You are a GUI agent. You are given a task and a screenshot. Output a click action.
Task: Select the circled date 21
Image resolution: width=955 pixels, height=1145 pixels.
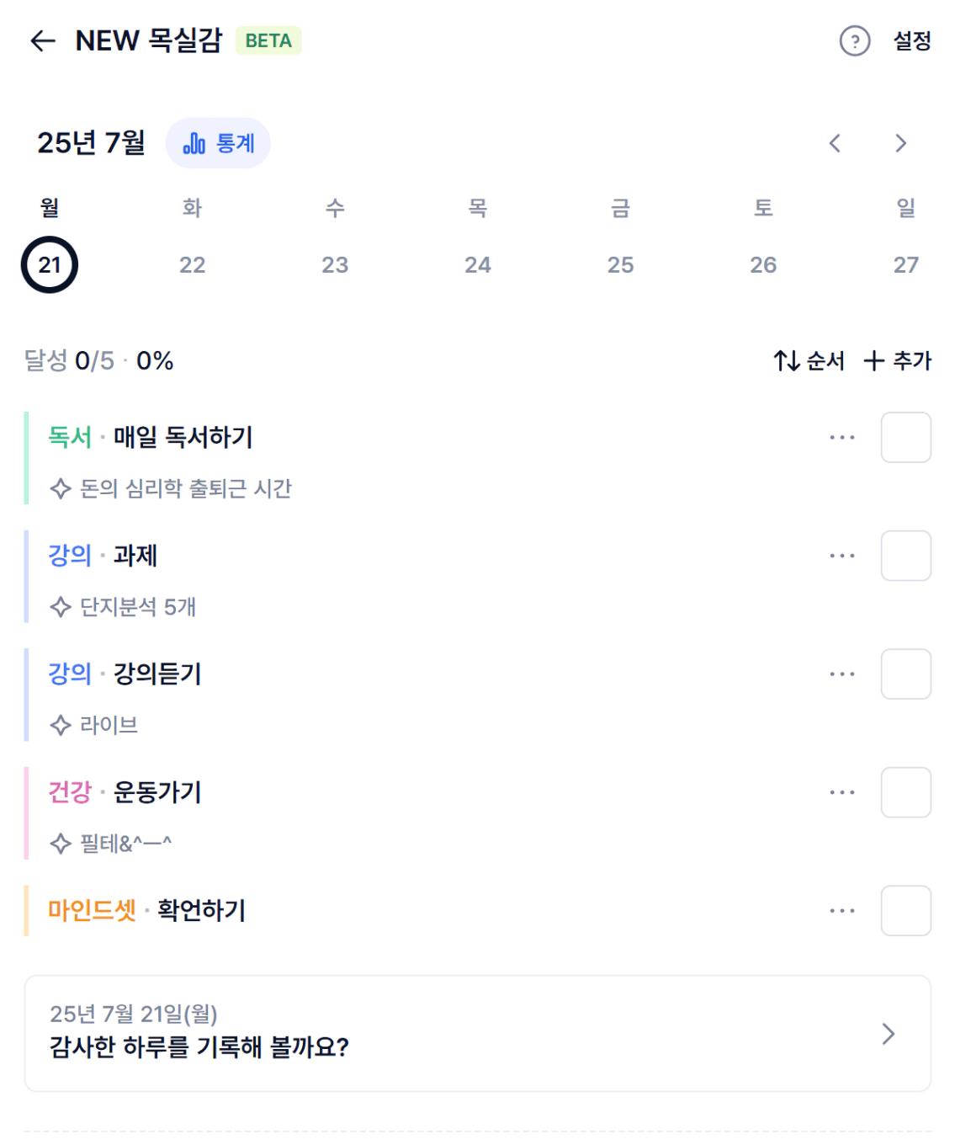[50, 265]
